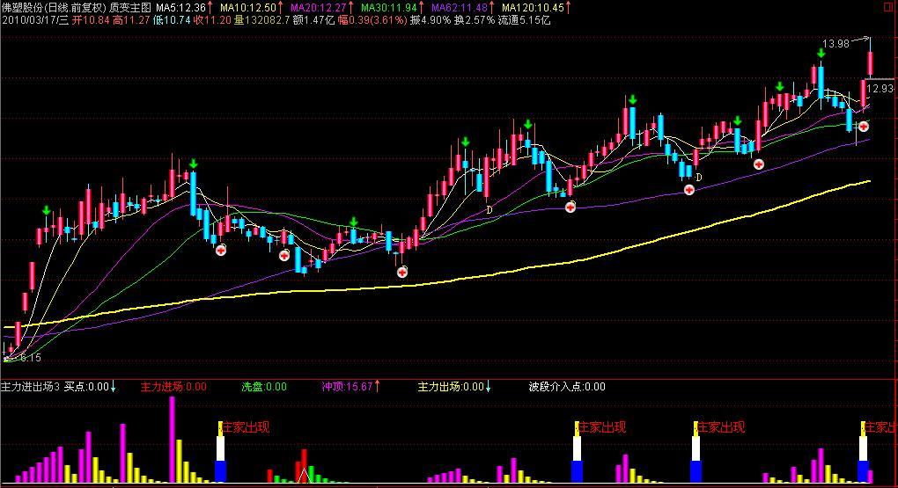898x488 pixels.
Task: Click the red up arrow after MA5:12.36
Action: point(210,7)
